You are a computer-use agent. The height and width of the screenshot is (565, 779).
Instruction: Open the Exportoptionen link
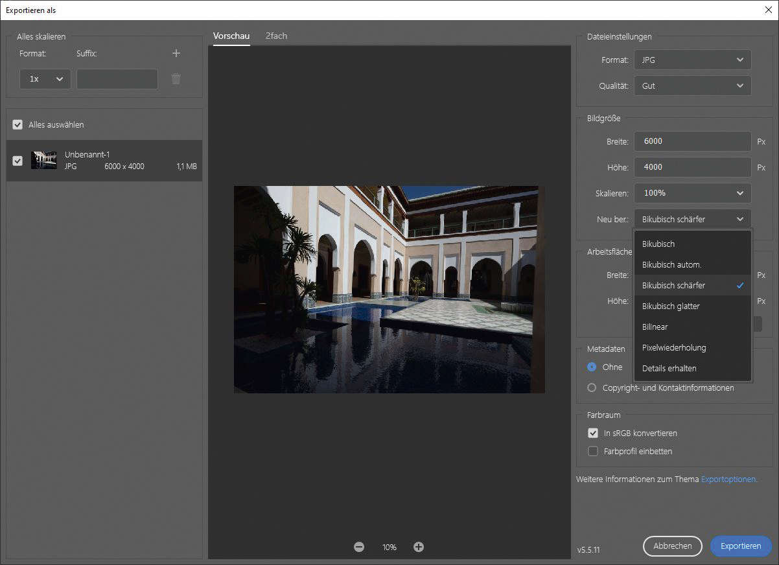[x=729, y=479]
